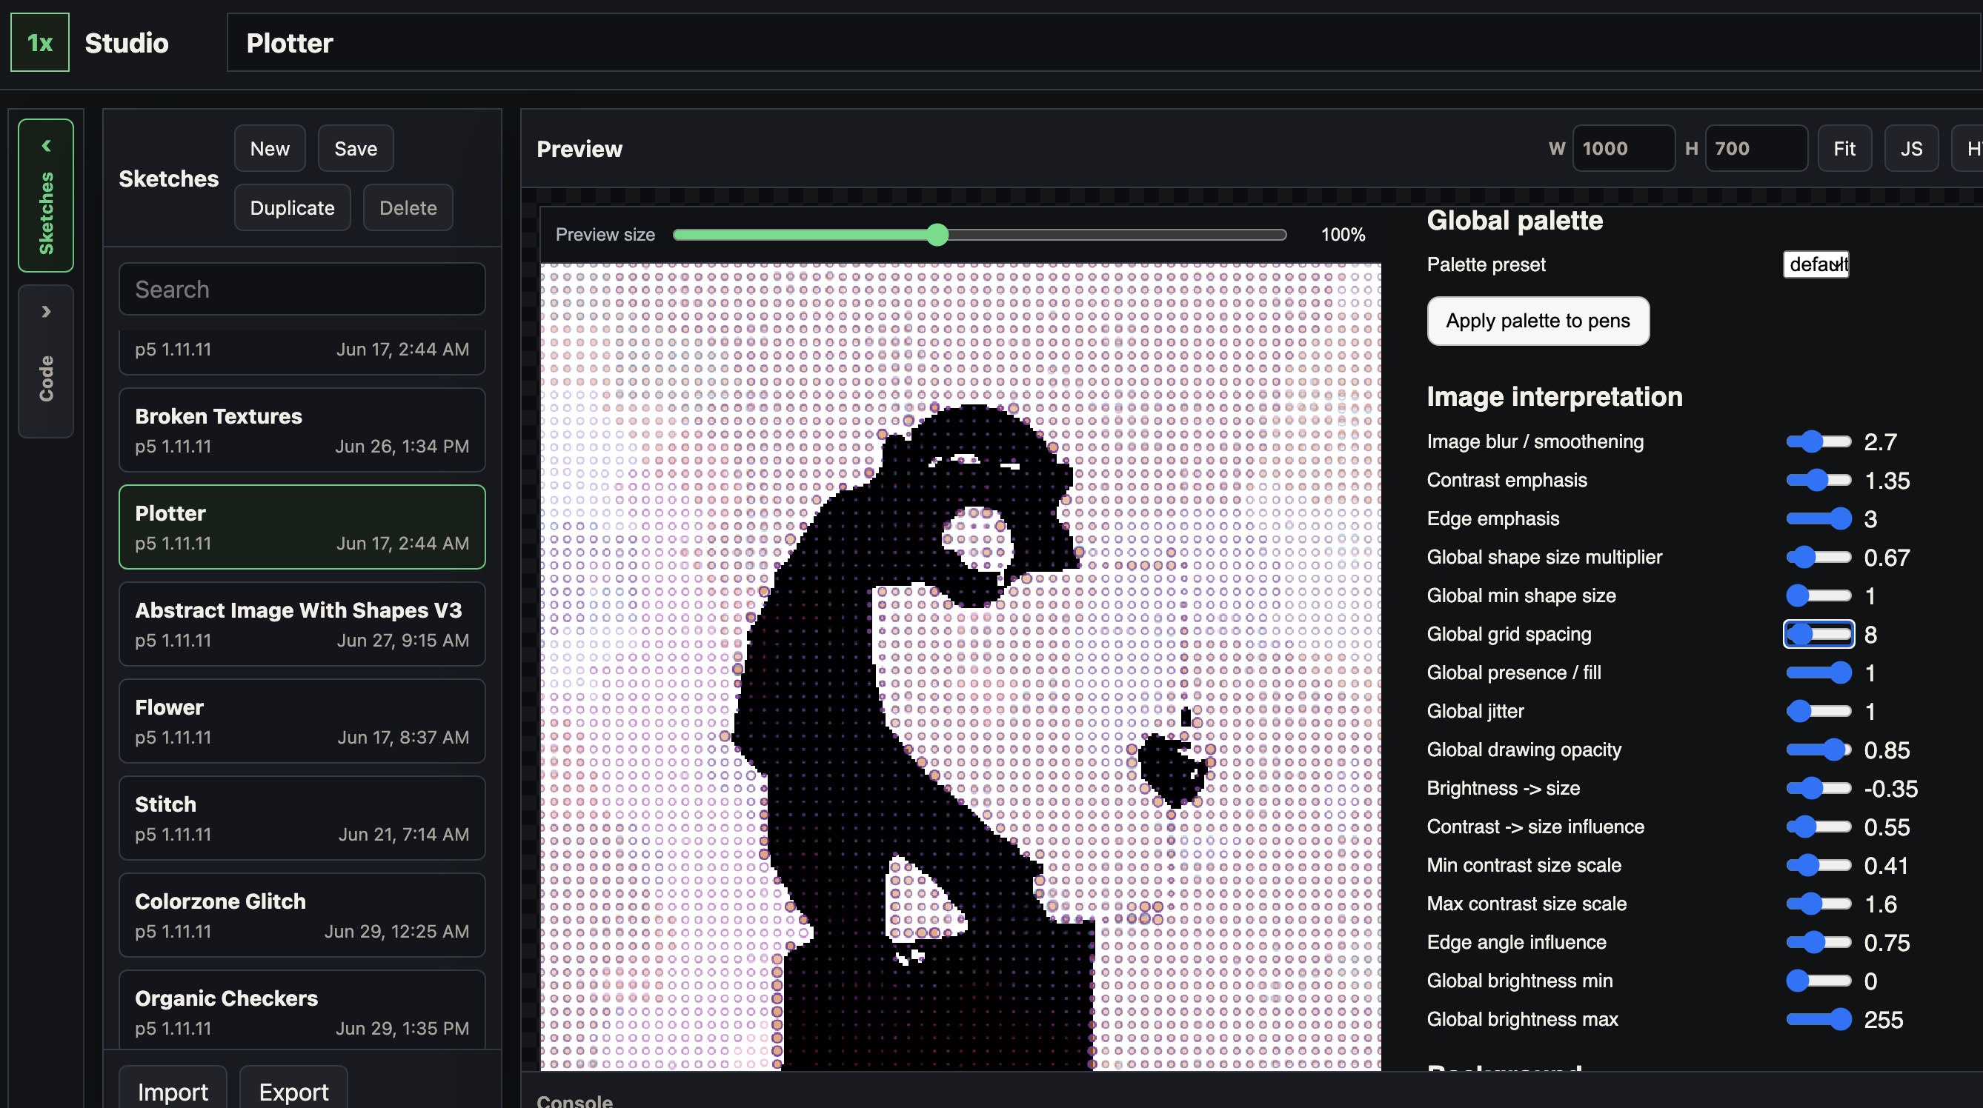Click the 100% preview size value
This screenshot has height=1108, width=1983.
(x=1343, y=235)
